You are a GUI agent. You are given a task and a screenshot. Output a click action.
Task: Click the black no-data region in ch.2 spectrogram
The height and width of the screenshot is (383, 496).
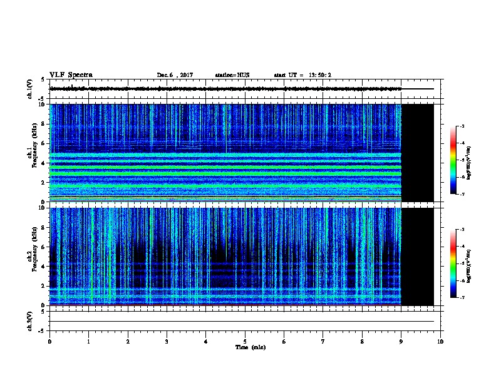[418, 257]
